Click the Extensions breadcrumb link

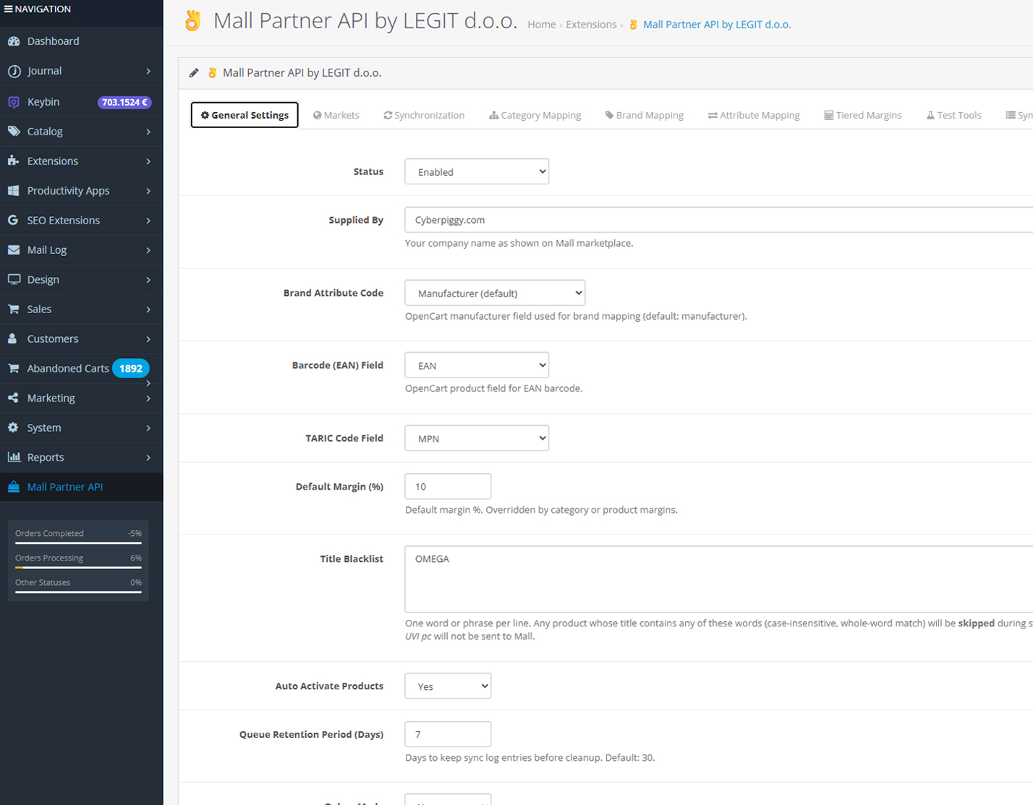click(x=591, y=25)
